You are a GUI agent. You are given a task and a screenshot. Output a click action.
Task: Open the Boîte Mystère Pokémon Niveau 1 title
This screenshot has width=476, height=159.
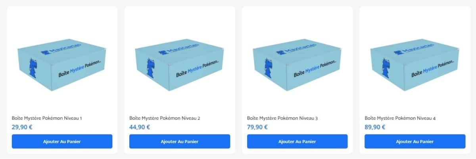point(47,118)
